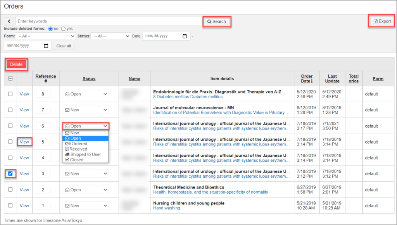The image size is (397, 225).
Task: Check the box for order reference 6
Action: point(10,126)
